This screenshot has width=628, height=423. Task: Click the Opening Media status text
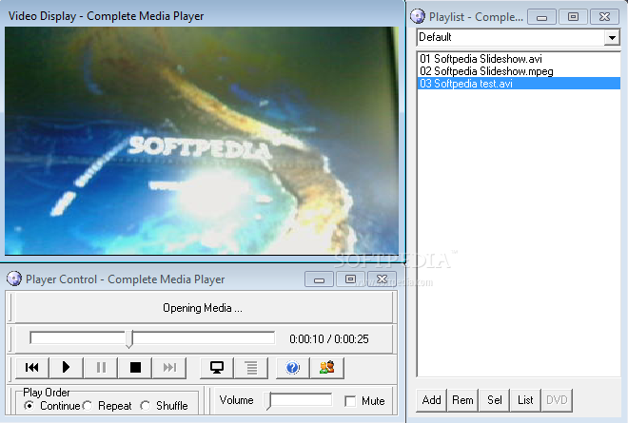[x=203, y=308]
